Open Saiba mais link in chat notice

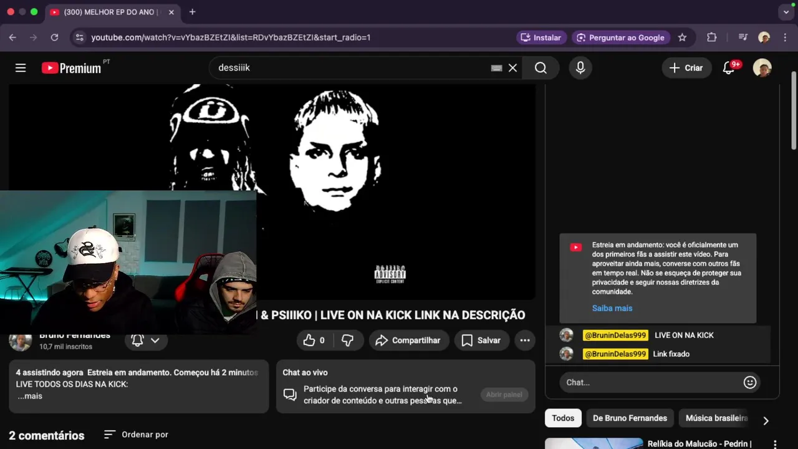tap(612, 308)
